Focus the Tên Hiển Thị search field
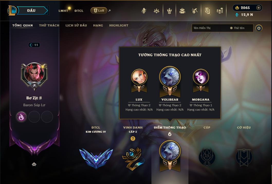 point(210,28)
